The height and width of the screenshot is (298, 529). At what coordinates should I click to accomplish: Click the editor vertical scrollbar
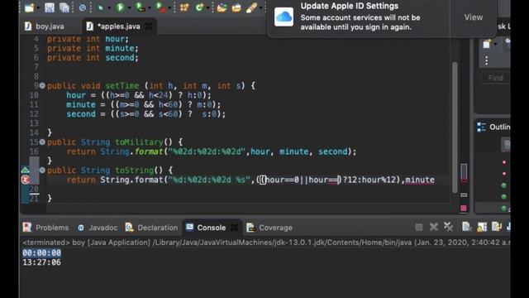455,127
